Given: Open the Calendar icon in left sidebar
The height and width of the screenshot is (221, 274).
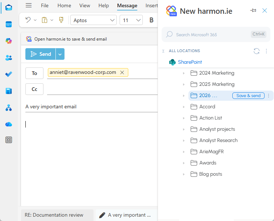Looking at the screenshot, I should pyautogui.click(x=9, y=24).
